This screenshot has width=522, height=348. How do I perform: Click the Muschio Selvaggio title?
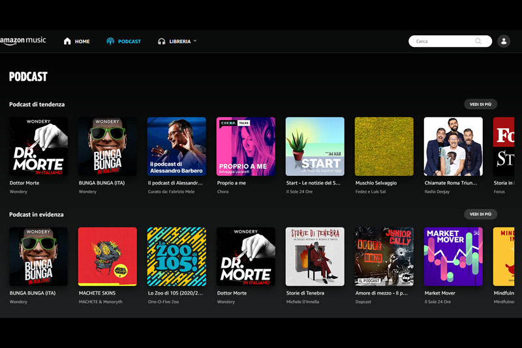[376, 183]
